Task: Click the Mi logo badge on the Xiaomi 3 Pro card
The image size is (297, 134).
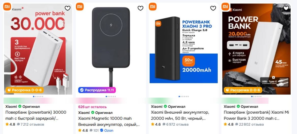Action: coord(153,7)
